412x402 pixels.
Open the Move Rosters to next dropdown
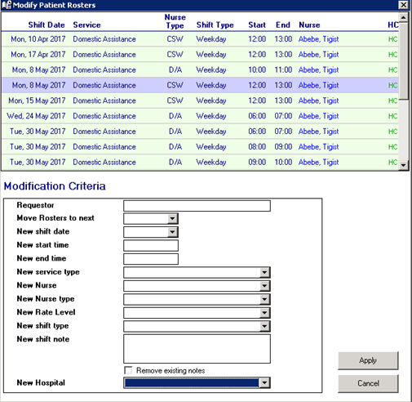[172, 218]
